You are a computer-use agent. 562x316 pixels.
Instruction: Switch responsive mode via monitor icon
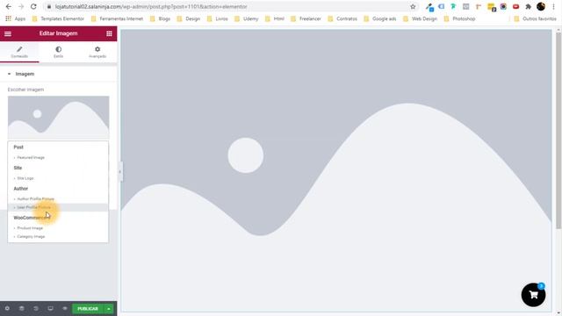point(51,308)
